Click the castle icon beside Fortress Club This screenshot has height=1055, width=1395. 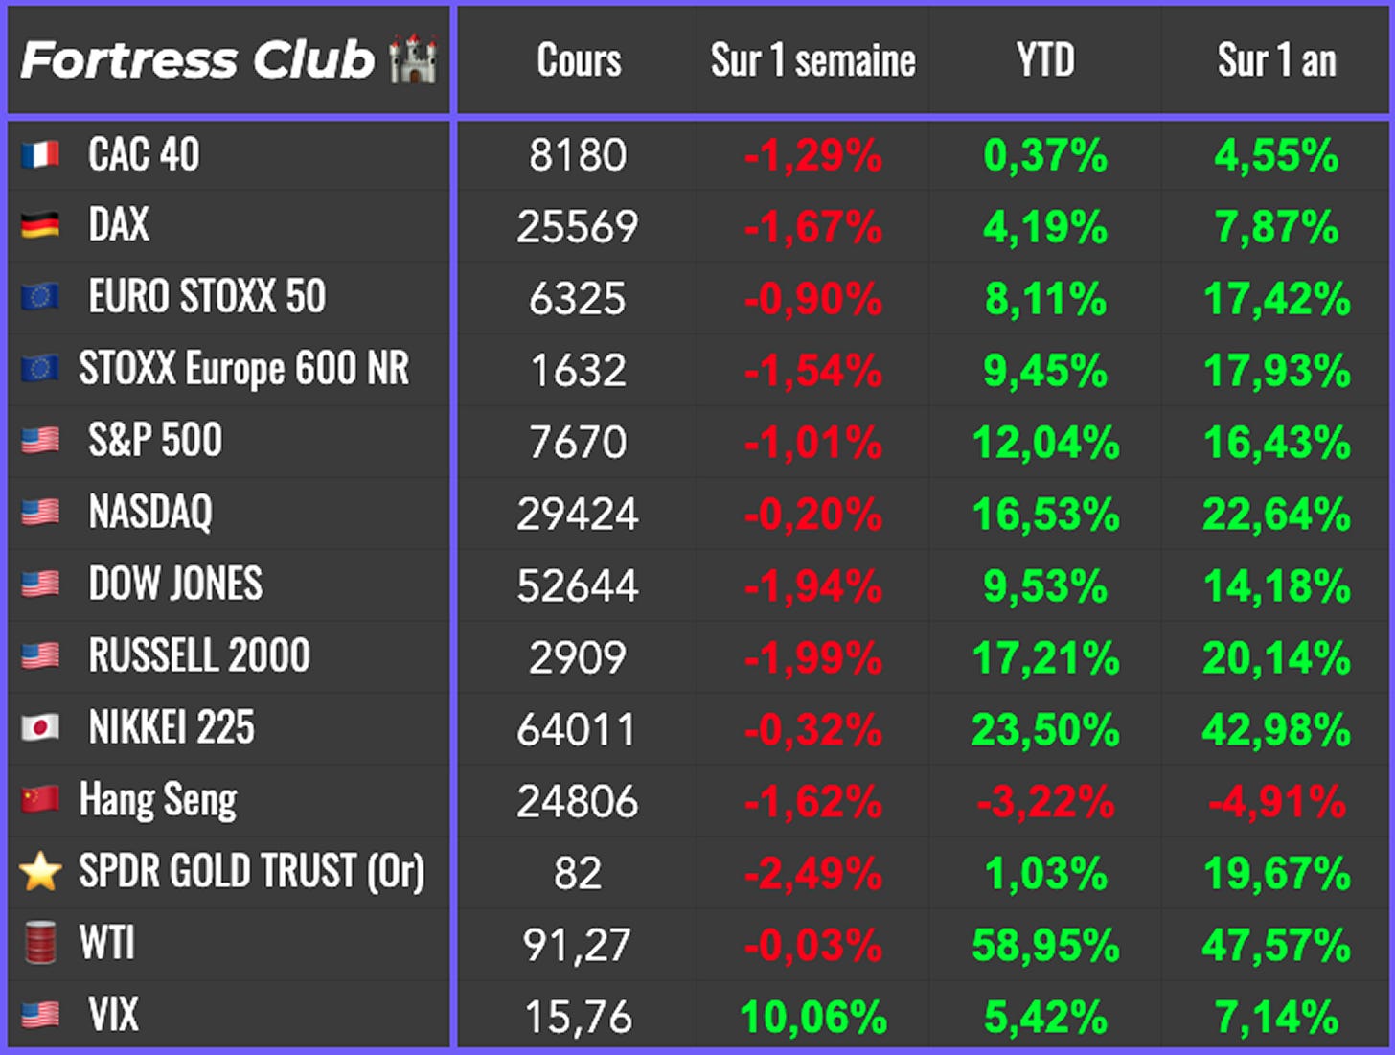(x=413, y=59)
